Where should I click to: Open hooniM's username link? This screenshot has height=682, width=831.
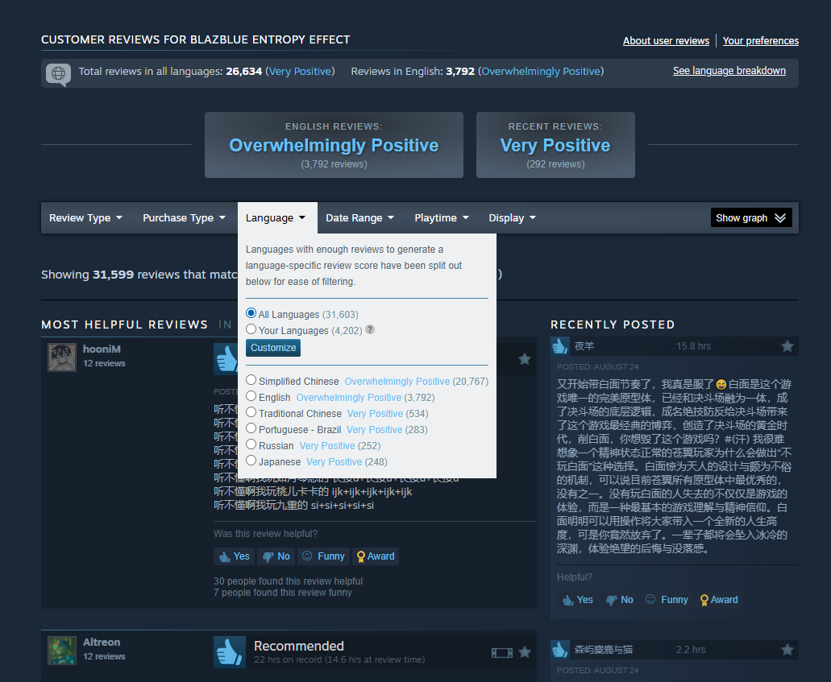102,349
